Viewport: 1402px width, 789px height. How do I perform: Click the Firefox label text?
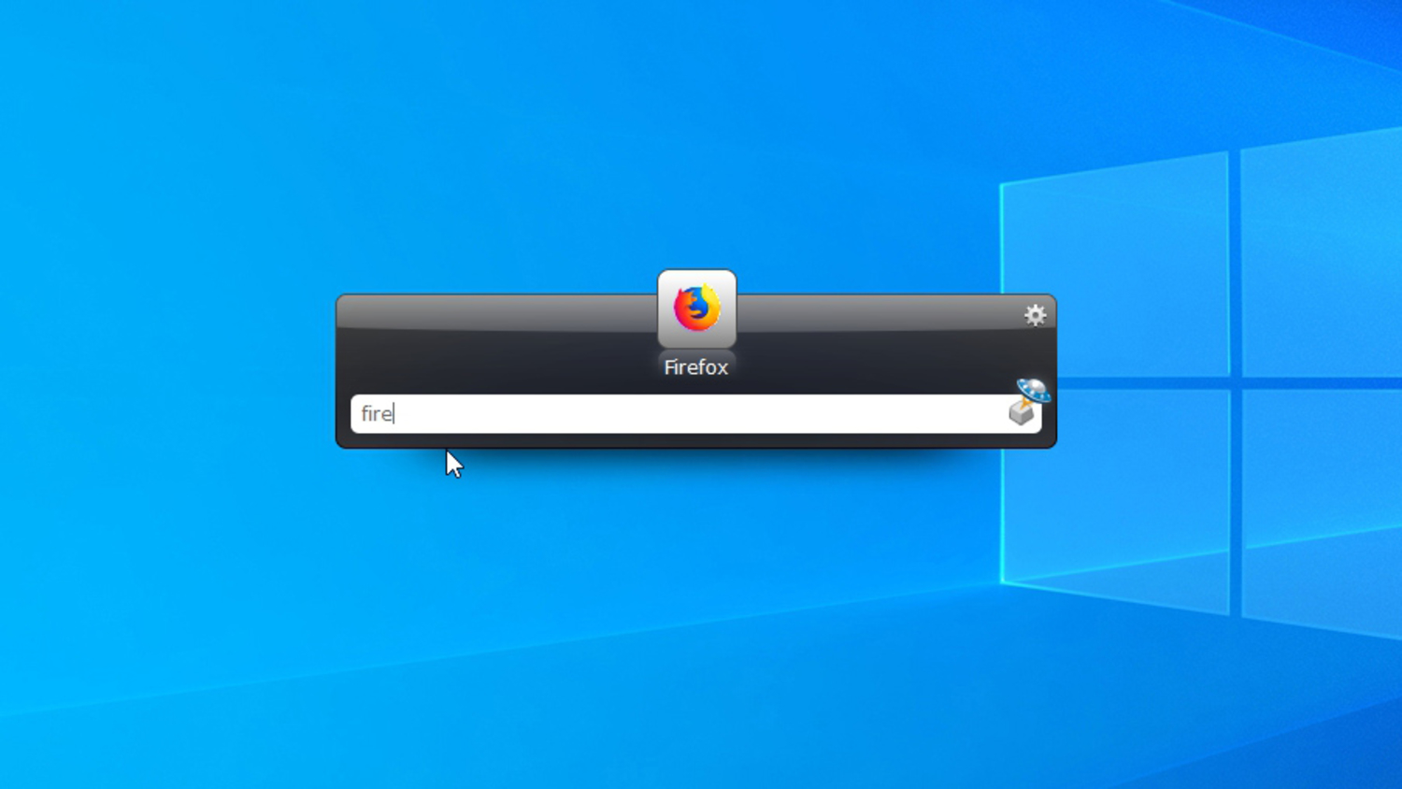pyautogui.click(x=696, y=366)
